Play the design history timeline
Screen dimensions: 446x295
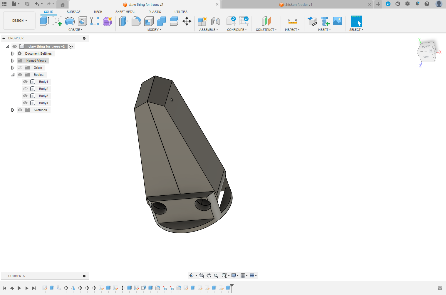pos(19,288)
